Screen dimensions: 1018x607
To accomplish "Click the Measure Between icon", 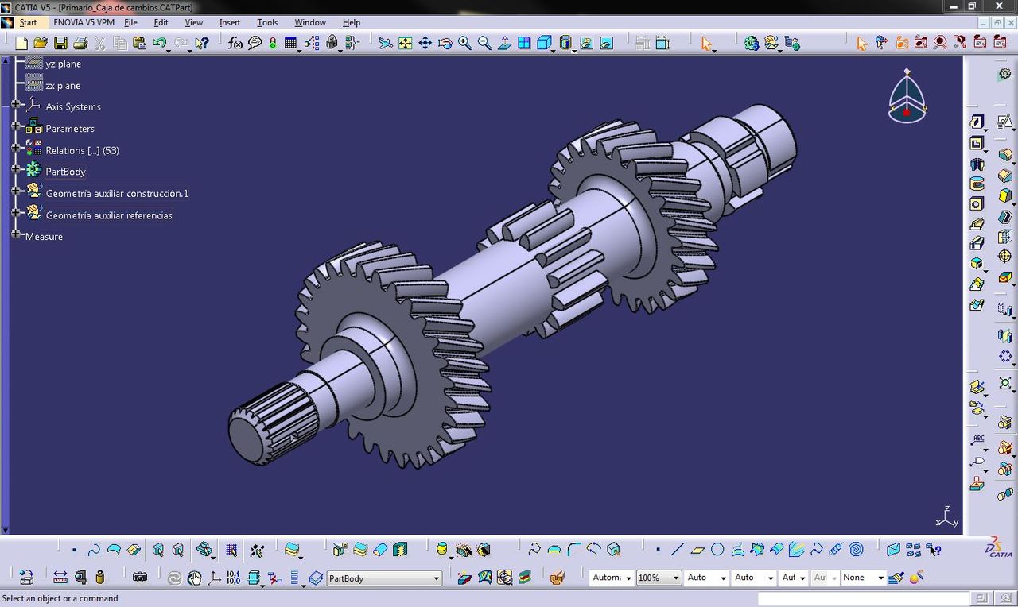I will click(60, 578).
